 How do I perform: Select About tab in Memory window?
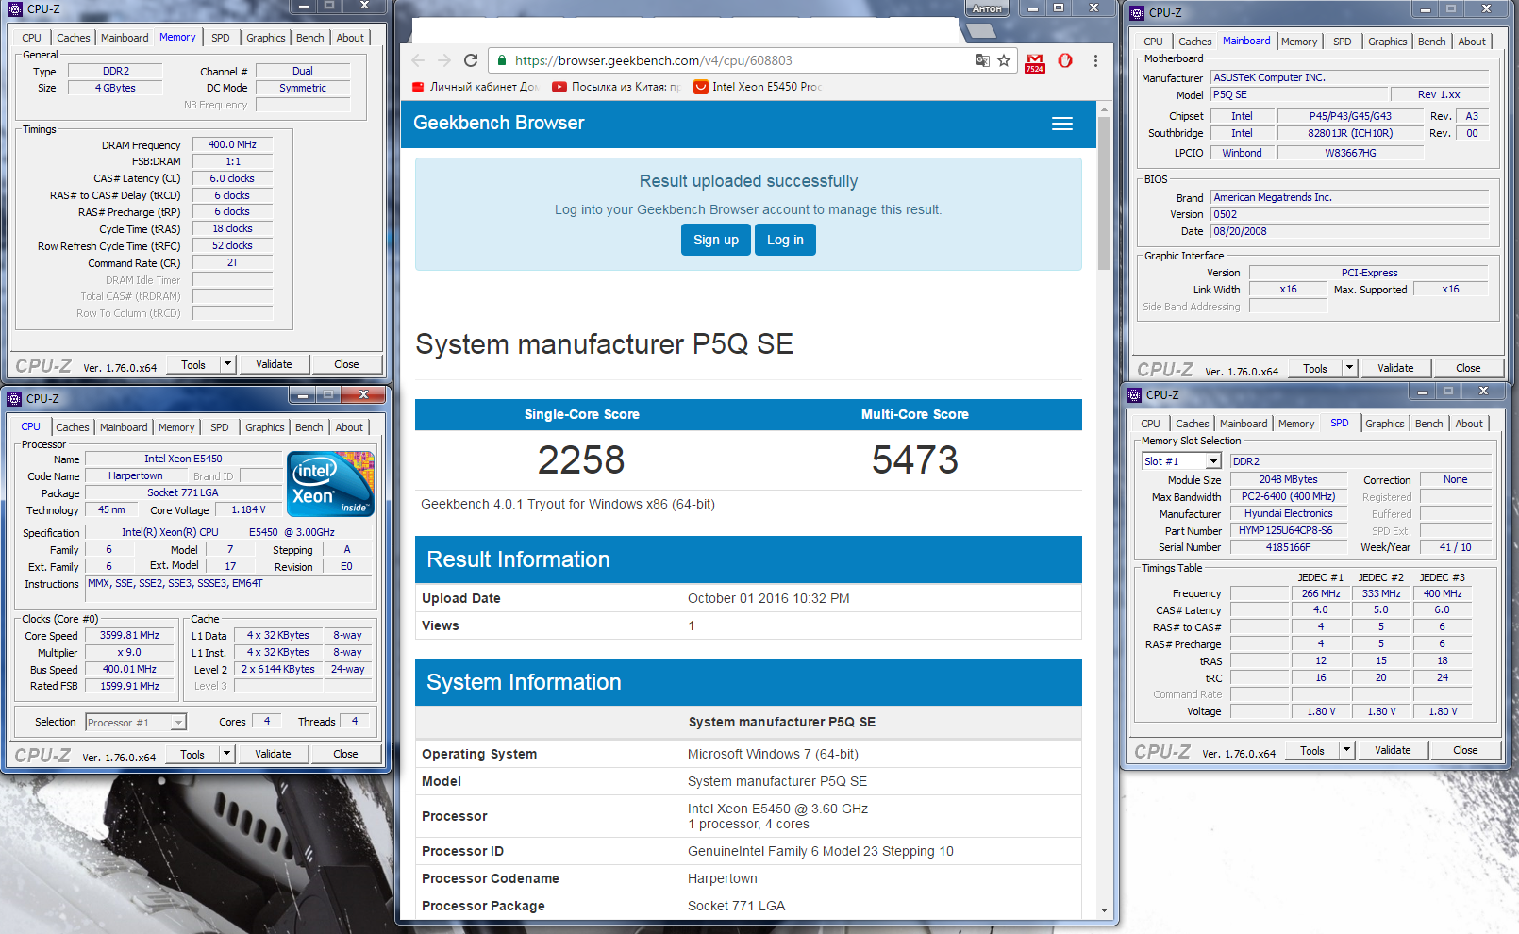[350, 38]
